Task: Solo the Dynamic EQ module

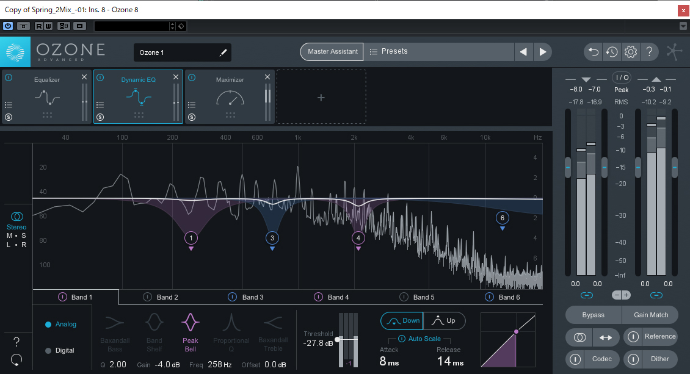Action: click(x=100, y=117)
